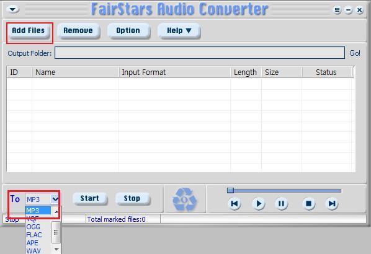Viewport: 371px width, 254px height.
Task: Click the Status column header
Action: pyautogui.click(x=327, y=72)
